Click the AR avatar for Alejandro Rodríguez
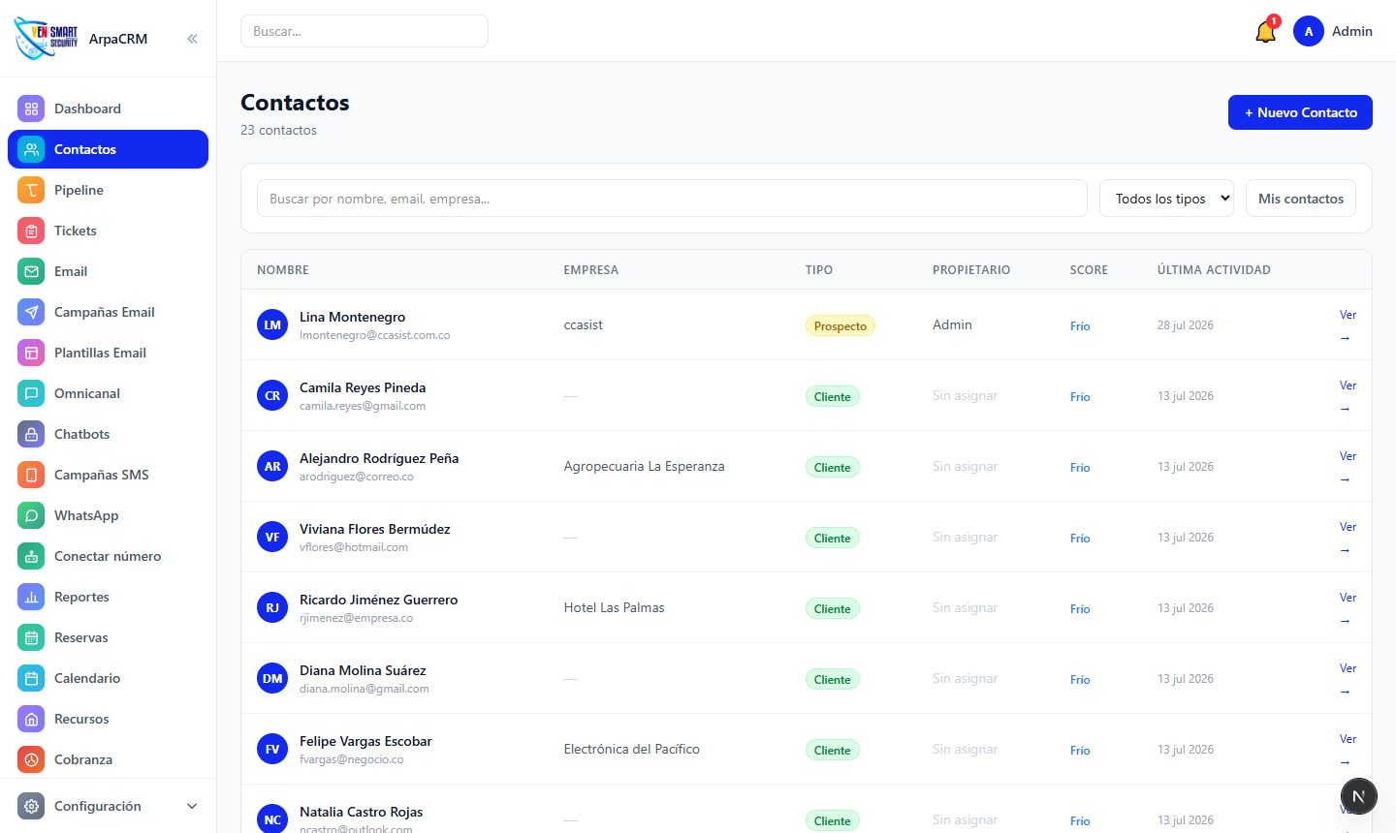 (x=272, y=466)
